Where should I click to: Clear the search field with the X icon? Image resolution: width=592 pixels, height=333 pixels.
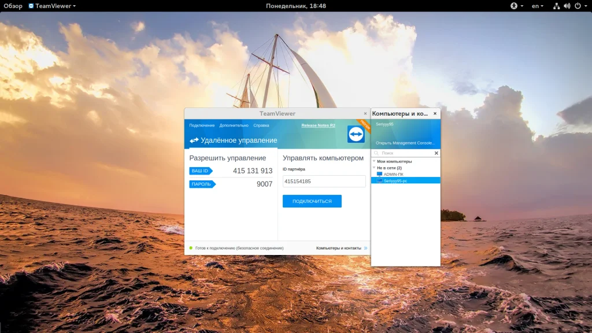(x=436, y=153)
